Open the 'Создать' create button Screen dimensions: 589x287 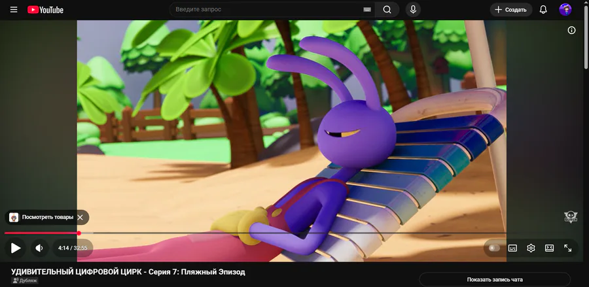(x=511, y=10)
